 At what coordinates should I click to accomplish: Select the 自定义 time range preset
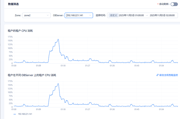coord(113,15)
